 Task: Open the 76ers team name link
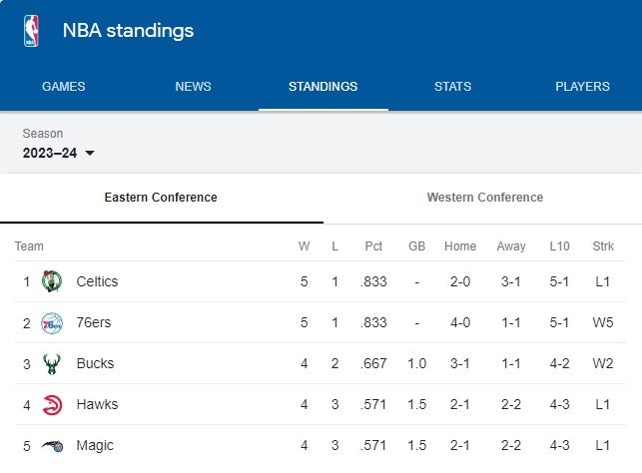tap(95, 322)
